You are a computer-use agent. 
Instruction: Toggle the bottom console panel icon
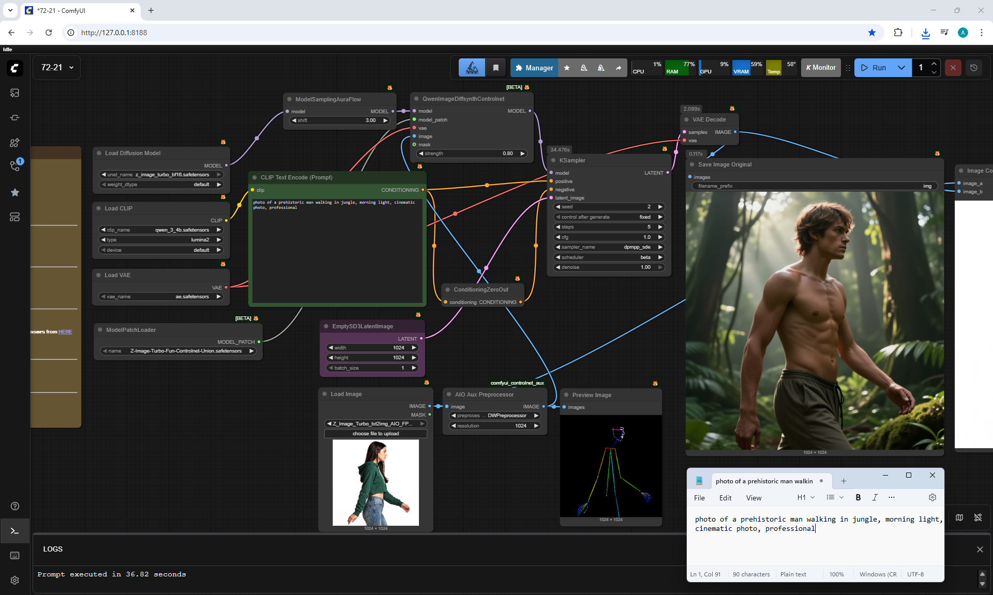click(14, 531)
